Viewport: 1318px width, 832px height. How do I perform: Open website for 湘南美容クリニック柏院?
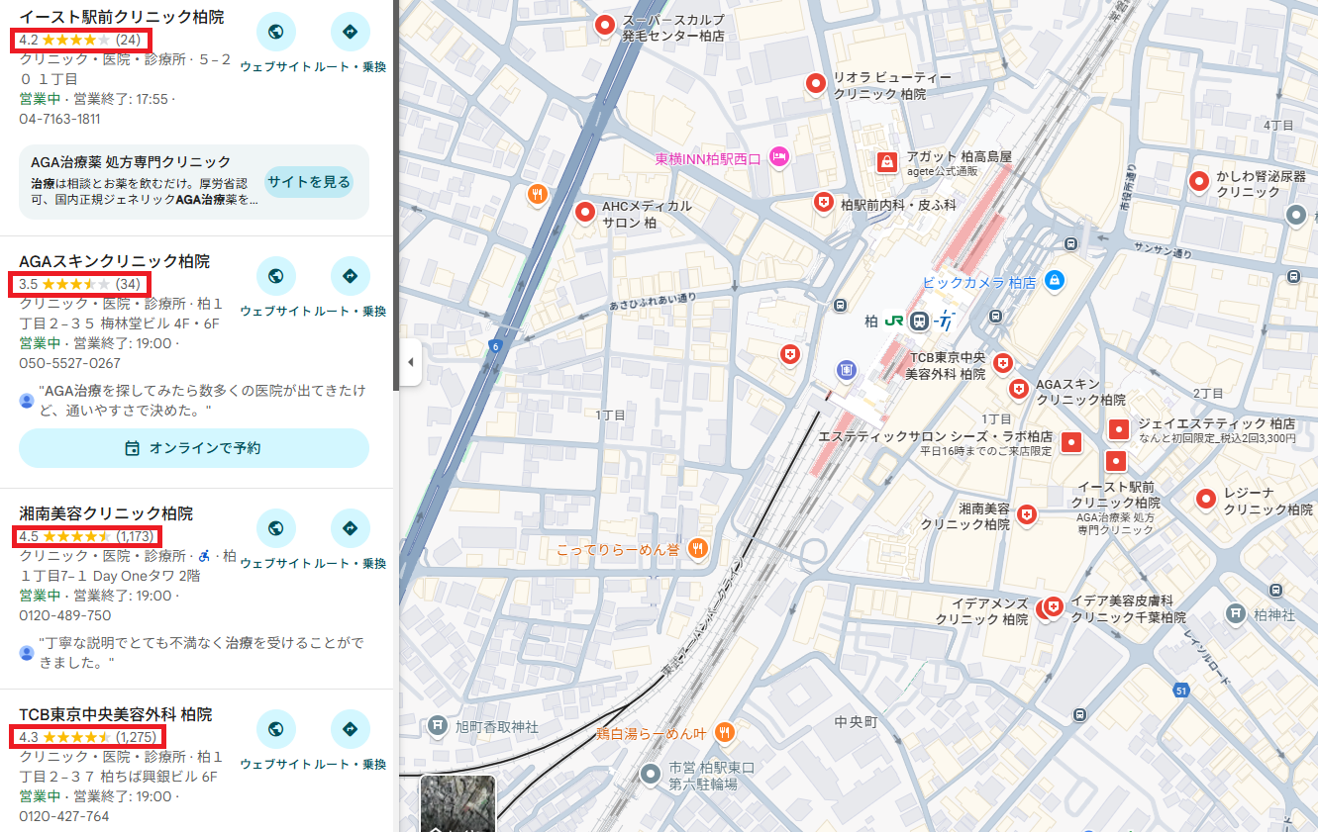click(x=275, y=528)
